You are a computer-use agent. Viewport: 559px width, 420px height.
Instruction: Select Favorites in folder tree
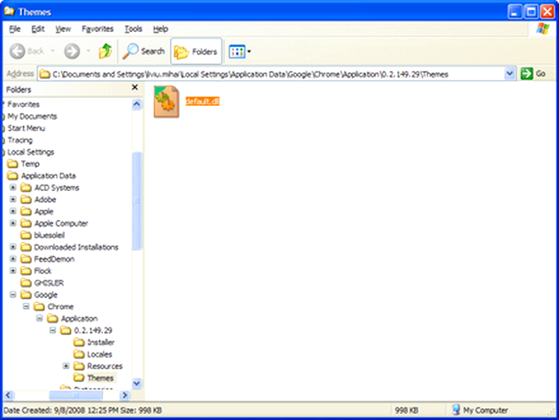click(x=23, y=104)
